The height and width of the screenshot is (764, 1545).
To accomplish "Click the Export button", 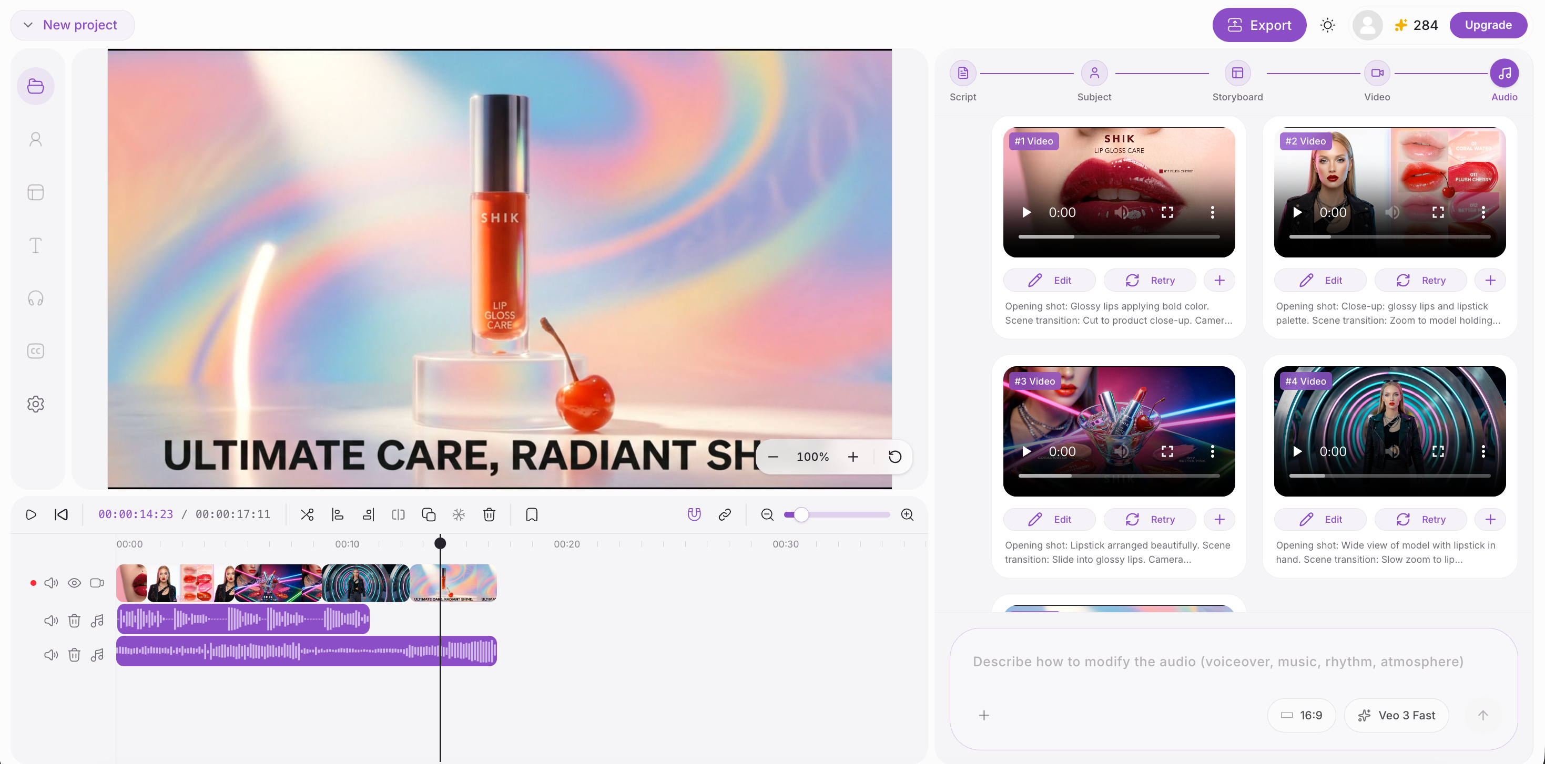I will pos(1259,25).
